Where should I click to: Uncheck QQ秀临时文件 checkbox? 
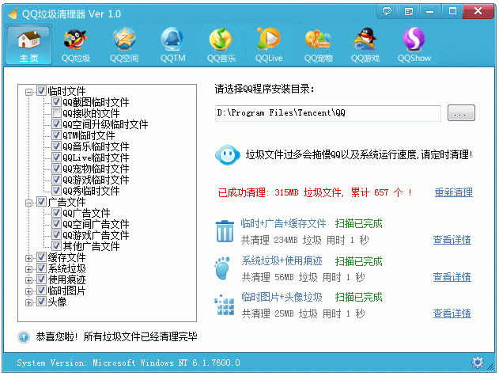56,191
